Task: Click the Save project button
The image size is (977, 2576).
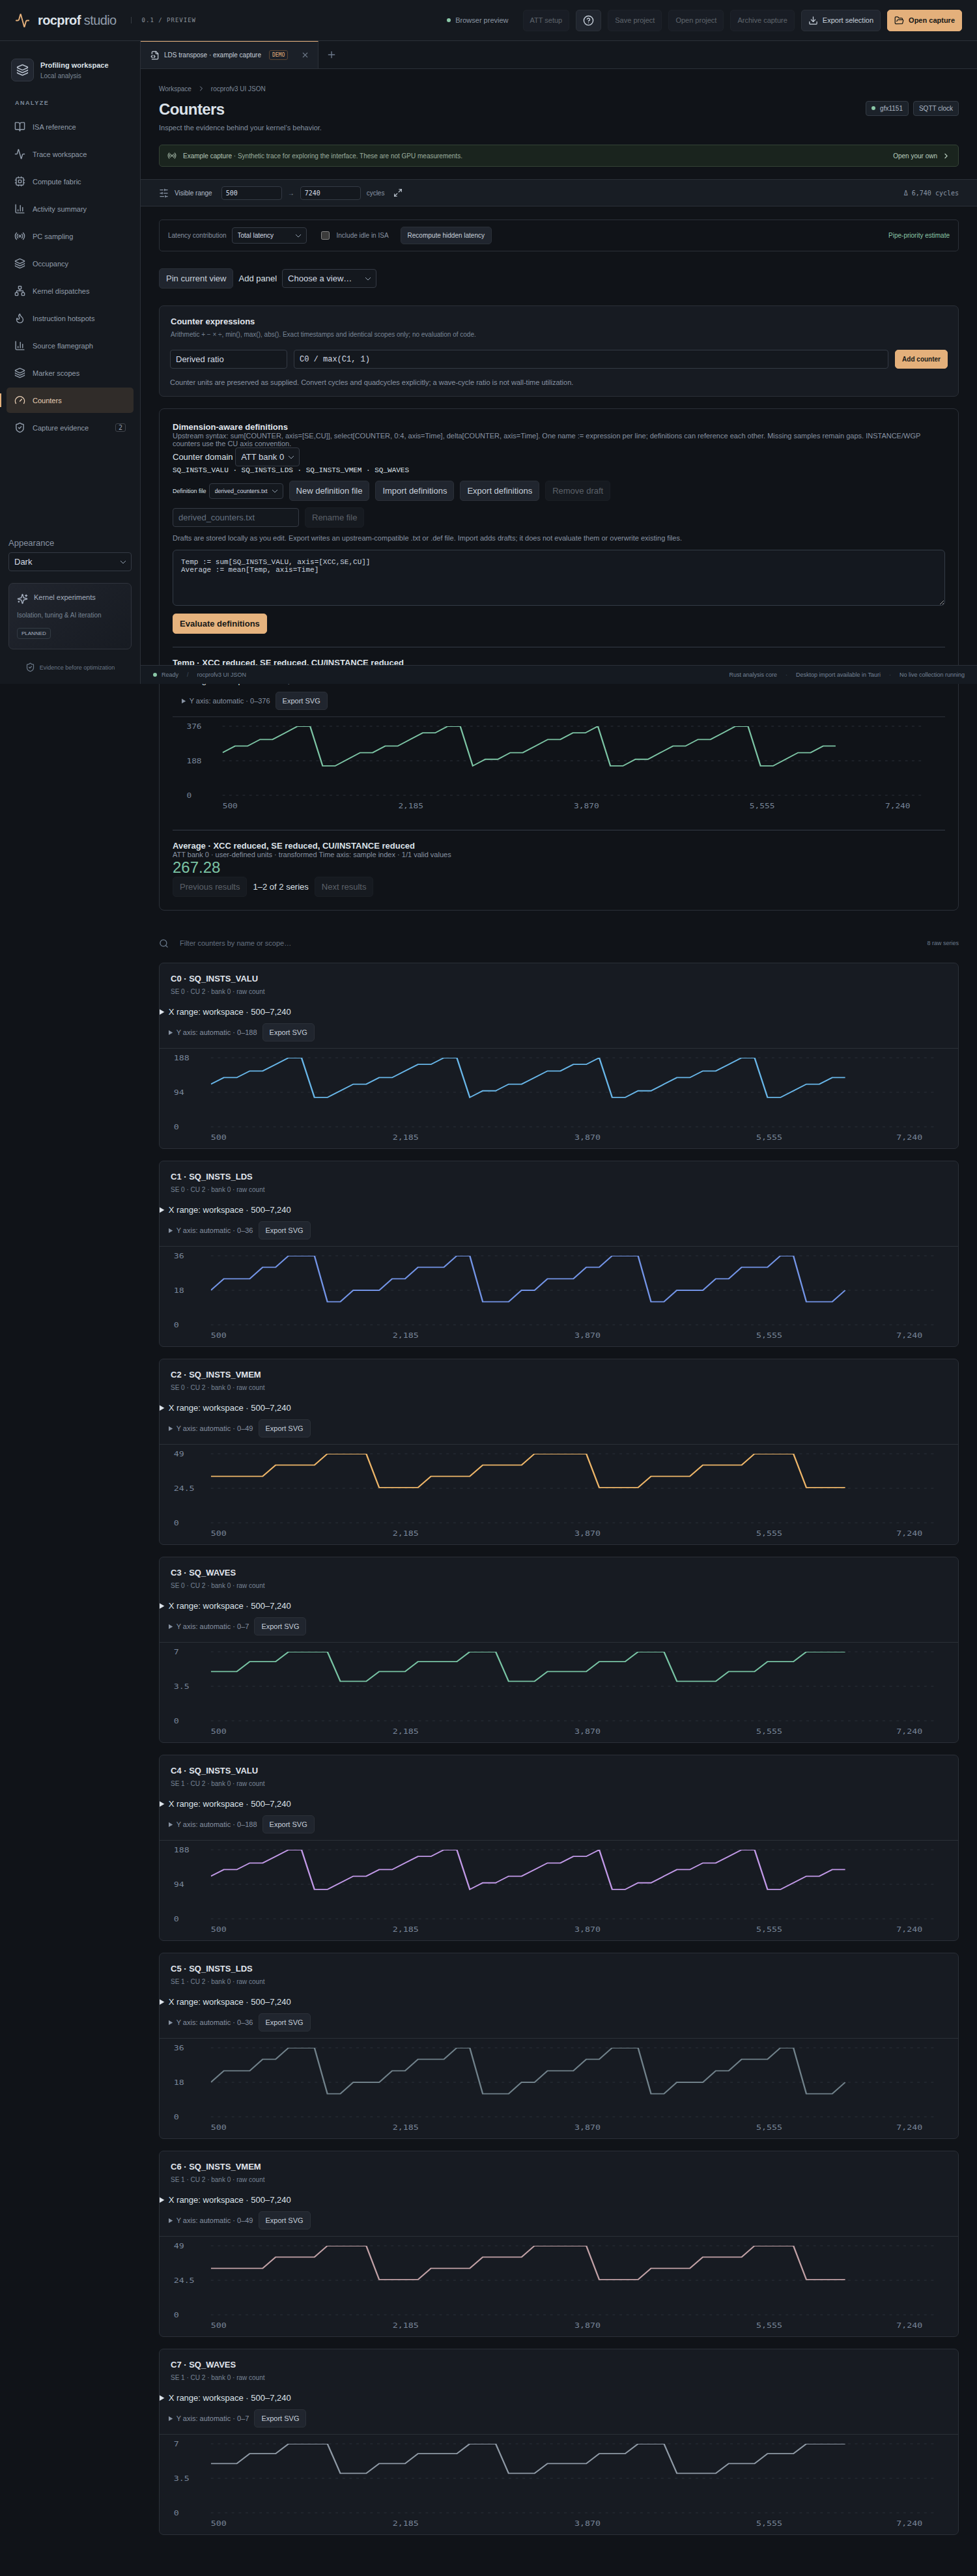Action: [635, 20]
